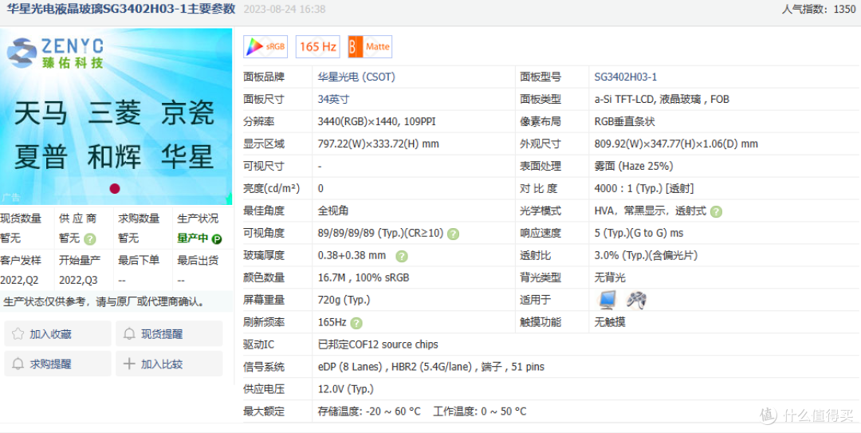The height and width of the screenshot is (433, 861).
Task: Click the 亮度(cd/m²) row label
Action: click(x=272, y=189)
